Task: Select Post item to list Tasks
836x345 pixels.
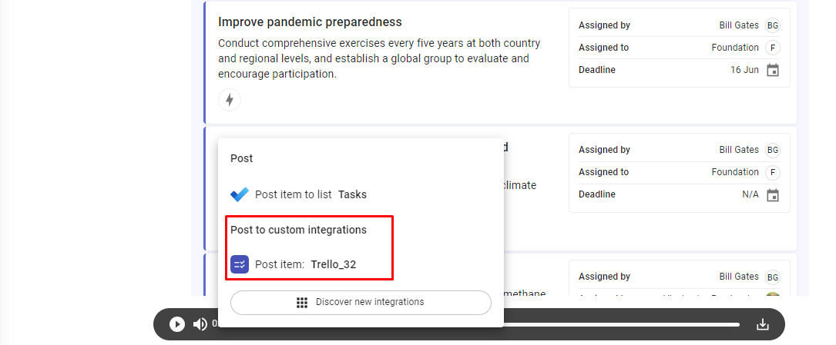Action: 299,194
